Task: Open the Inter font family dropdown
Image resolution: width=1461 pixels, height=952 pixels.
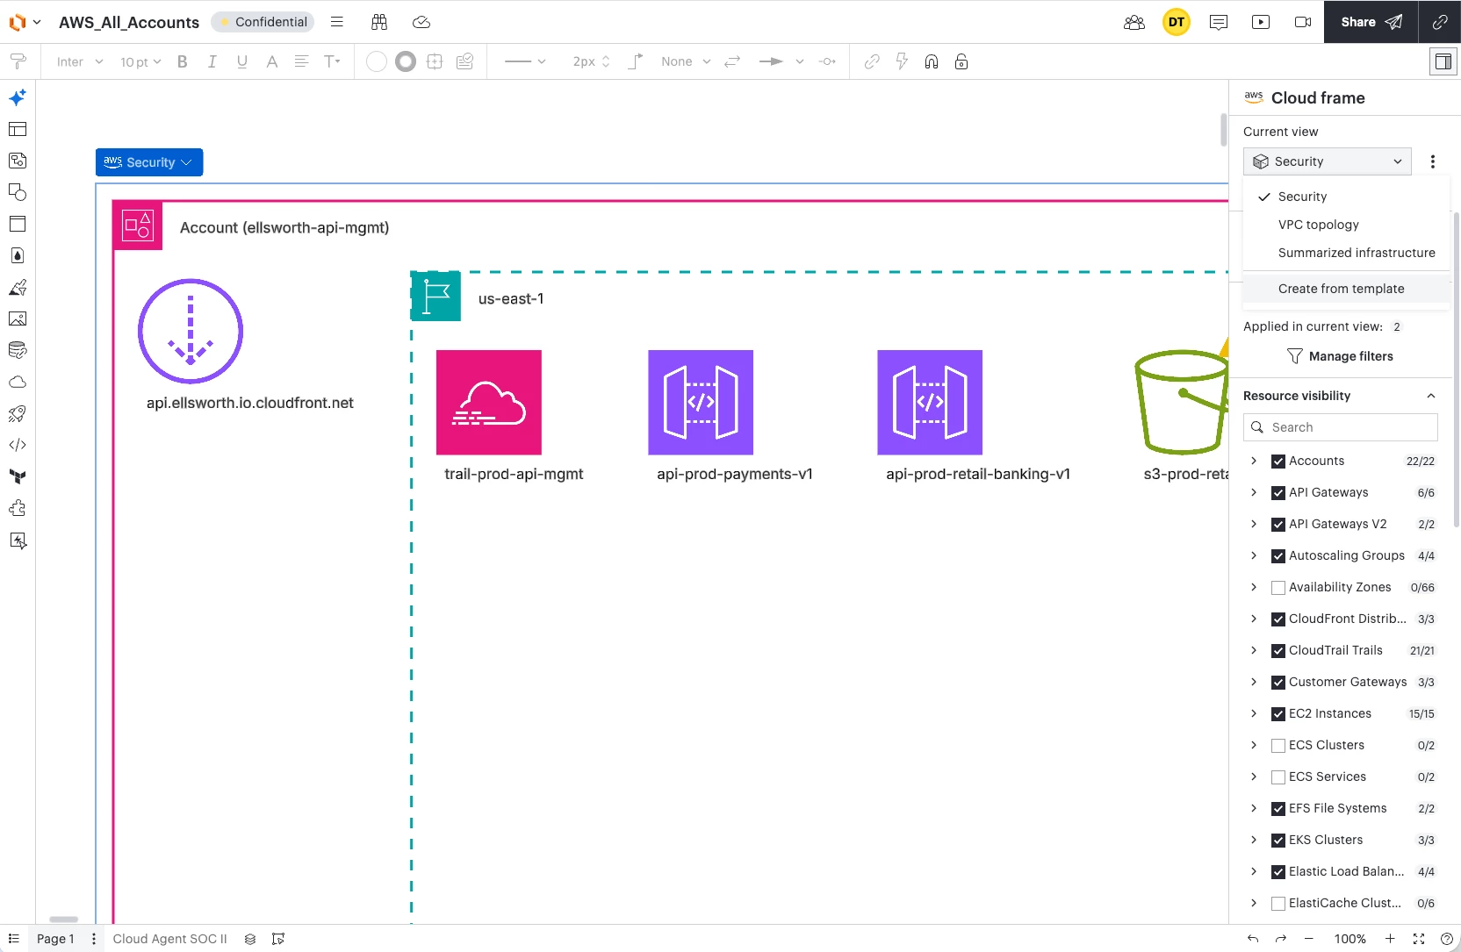Action: (79, 61)
